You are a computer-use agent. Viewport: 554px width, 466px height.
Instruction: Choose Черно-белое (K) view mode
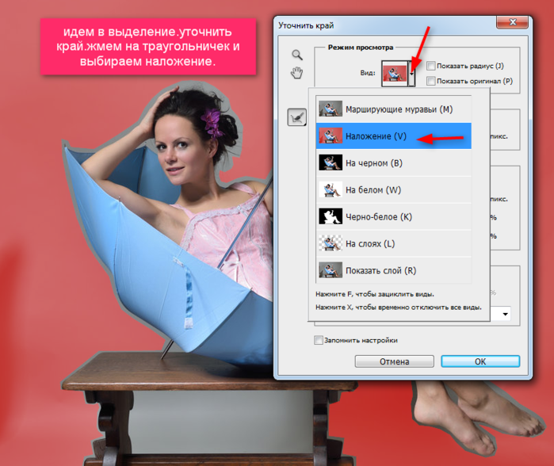(x=394, y=216)
